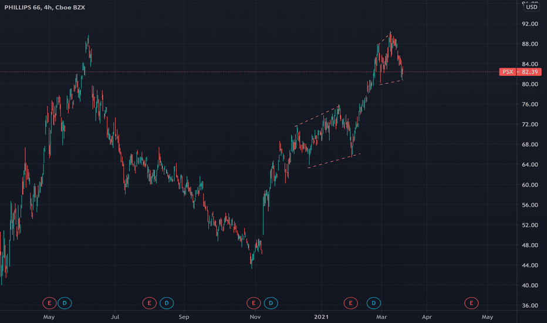This screenshot has width=547, height=323.
Task: Click the Sep label on the time axis
Action: (x=184, y=317)
